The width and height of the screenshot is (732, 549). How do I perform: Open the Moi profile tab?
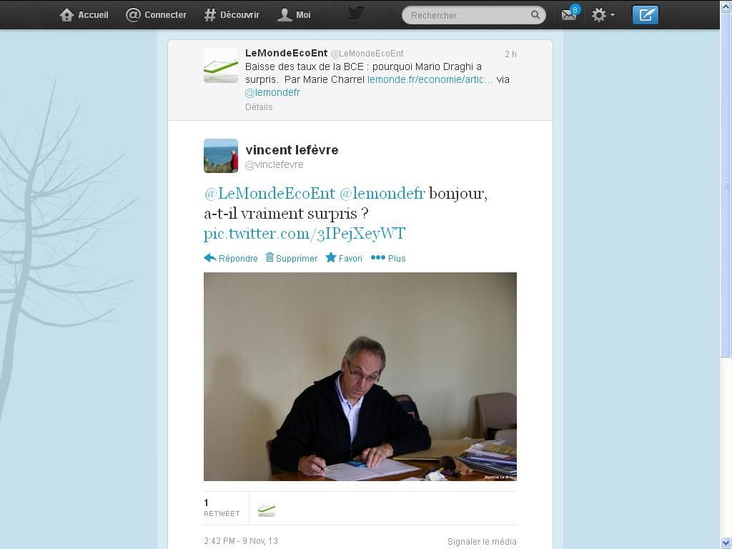pos(294,15)
